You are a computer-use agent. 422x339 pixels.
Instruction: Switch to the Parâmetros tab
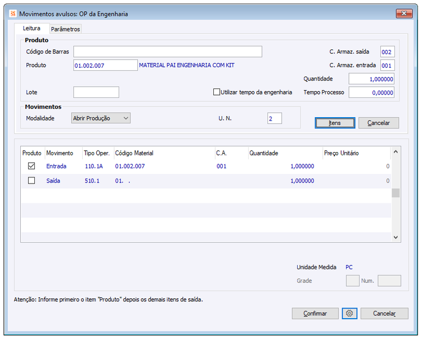(x=65, y=29)
